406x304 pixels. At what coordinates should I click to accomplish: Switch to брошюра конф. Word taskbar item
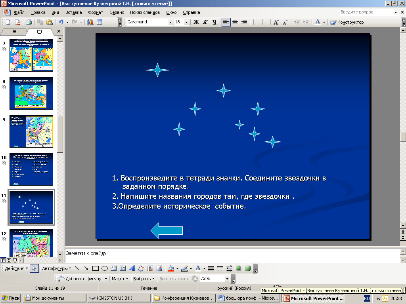click(x=249, y=298)
